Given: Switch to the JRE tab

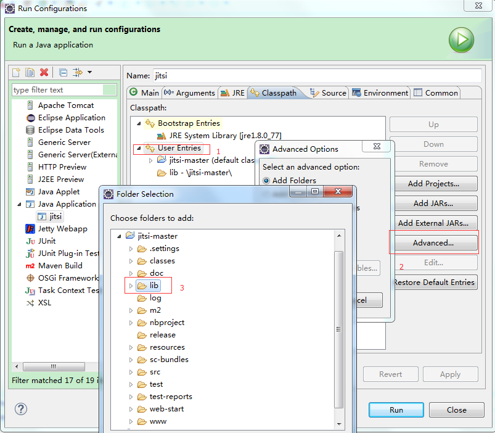Looking at the screenshot, I should point(232,93).
